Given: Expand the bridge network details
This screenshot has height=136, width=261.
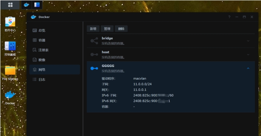Looking at the screenshot, I should click(248, 41).
